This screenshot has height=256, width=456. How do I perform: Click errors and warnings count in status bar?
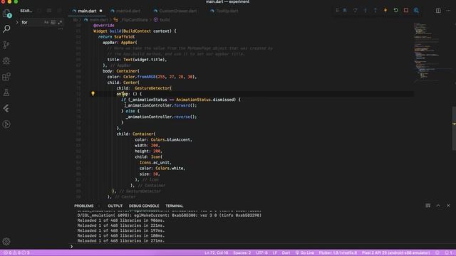(16, 253)
